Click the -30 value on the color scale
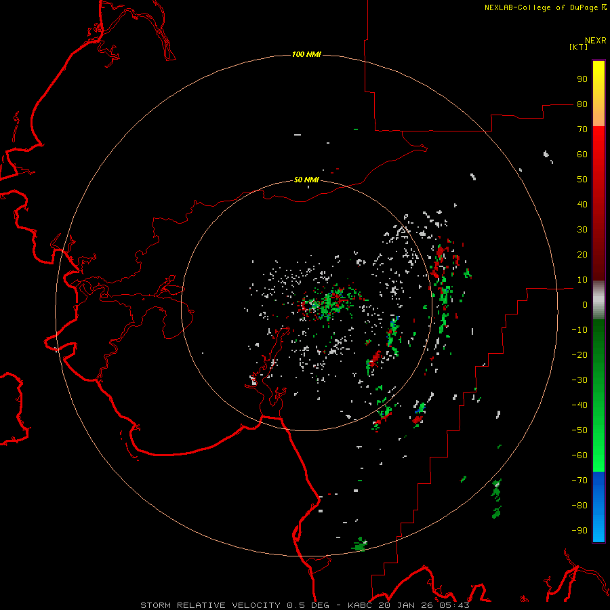610x610 pixels. [x=579, y=380]
